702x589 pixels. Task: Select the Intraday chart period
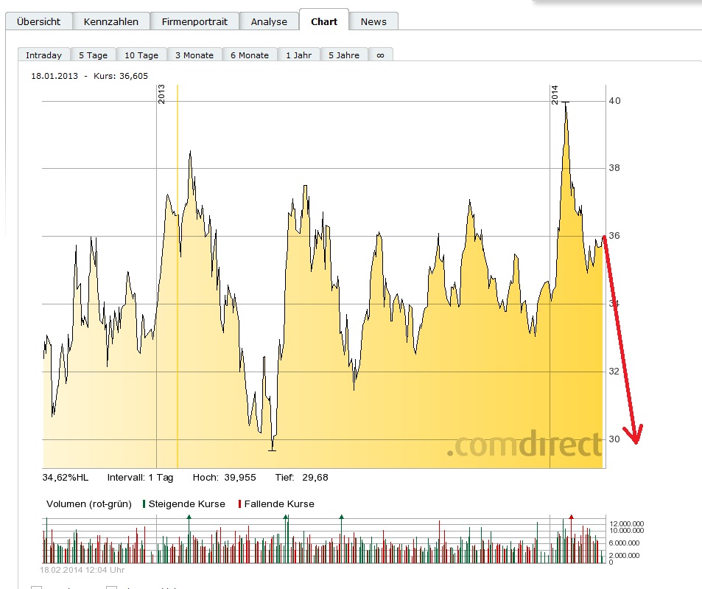(43, 55)
